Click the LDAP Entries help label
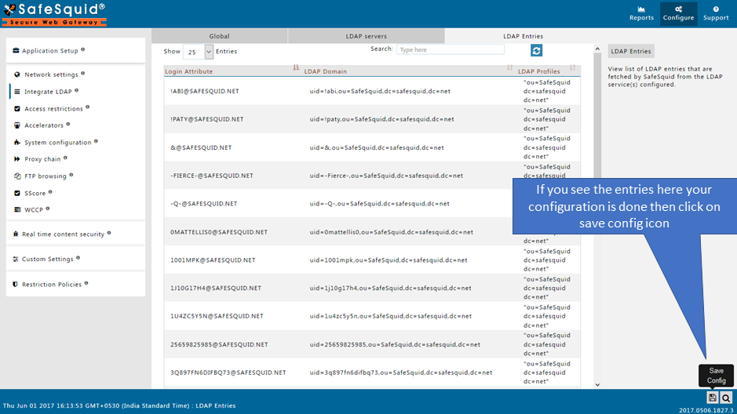Image resolution: width=737 pixels, height=414 pixels. tap(631, 51)
